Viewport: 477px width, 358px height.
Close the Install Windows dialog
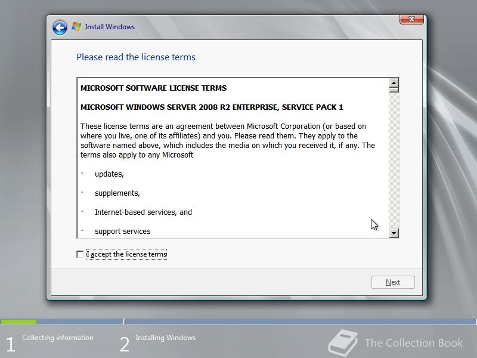click(411, 19)
